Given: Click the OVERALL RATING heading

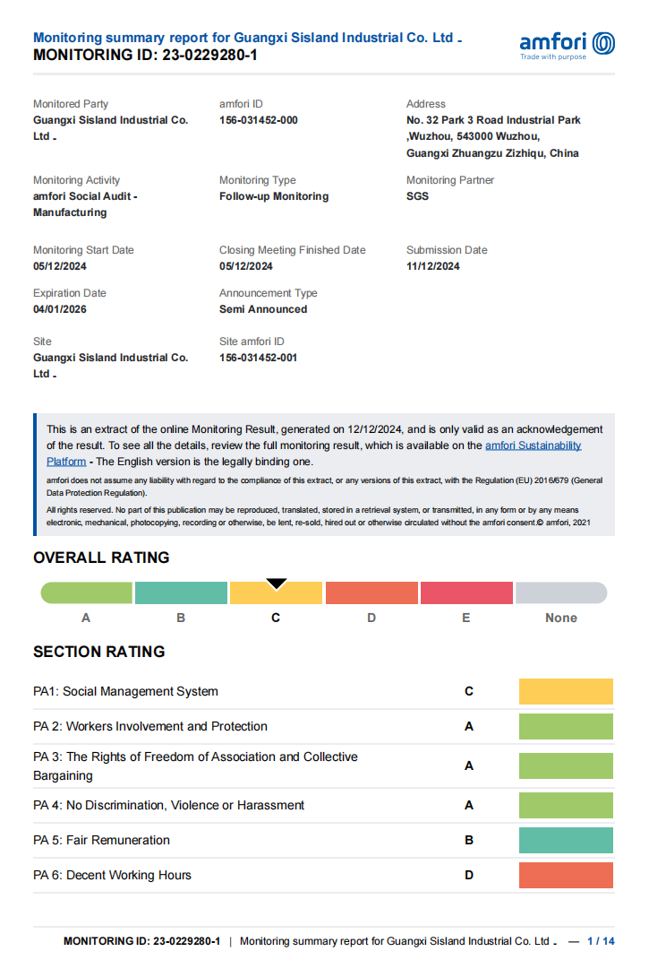Looking at the screenshot, I should point(101,558).
